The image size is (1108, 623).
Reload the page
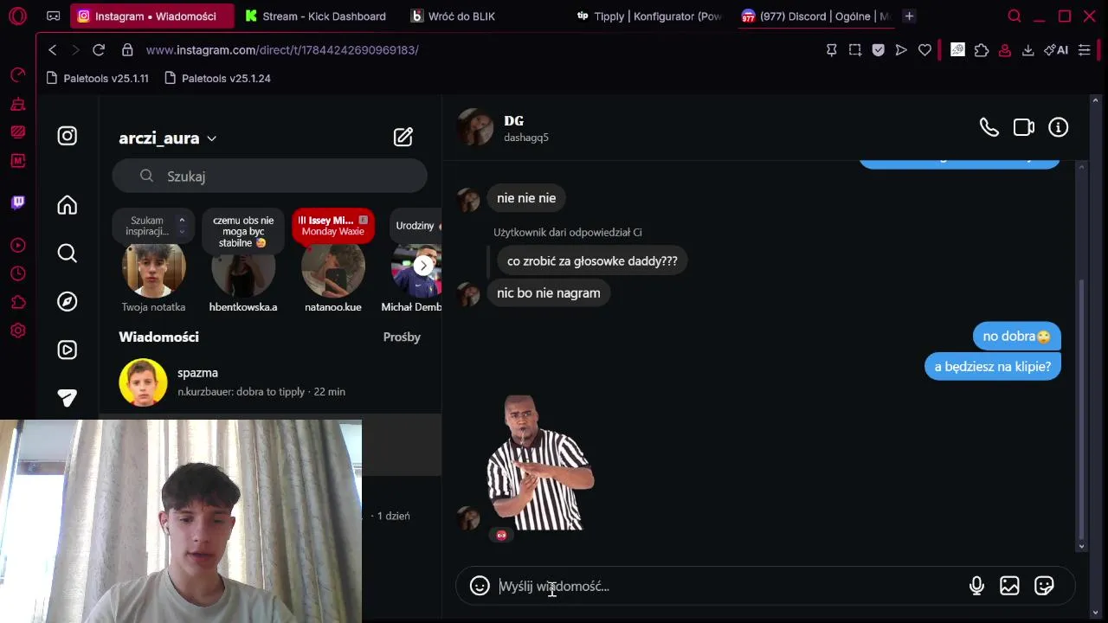[99, 50]
